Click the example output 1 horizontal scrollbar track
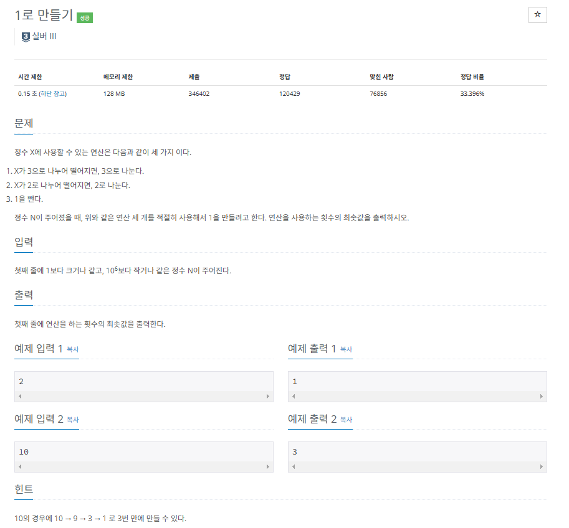The height and width of the screenshot is (528, 569). tap(418, 397)
